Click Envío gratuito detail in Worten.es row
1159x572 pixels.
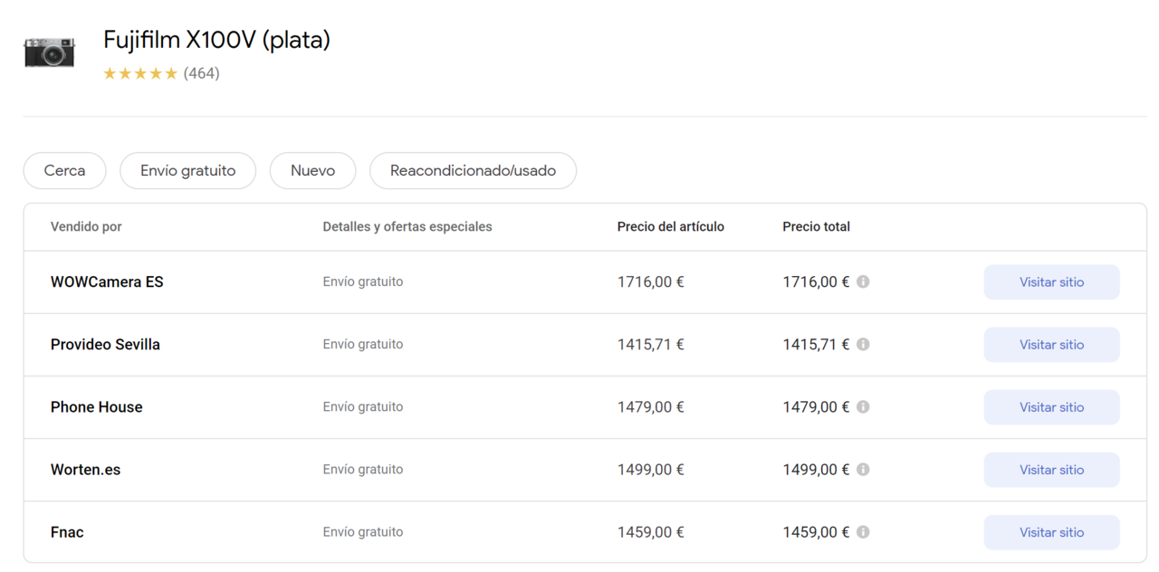363,469
